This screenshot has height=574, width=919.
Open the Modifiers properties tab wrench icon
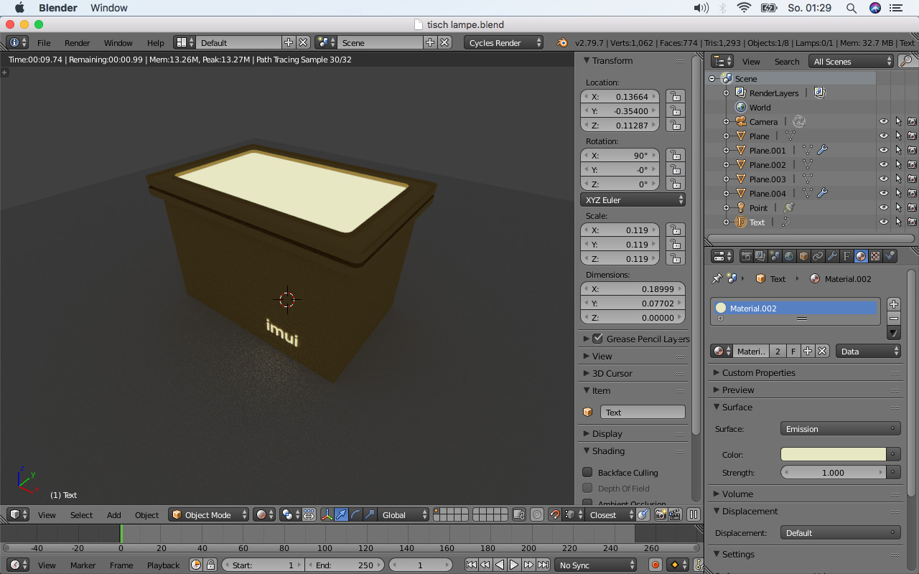click(832, 256)
